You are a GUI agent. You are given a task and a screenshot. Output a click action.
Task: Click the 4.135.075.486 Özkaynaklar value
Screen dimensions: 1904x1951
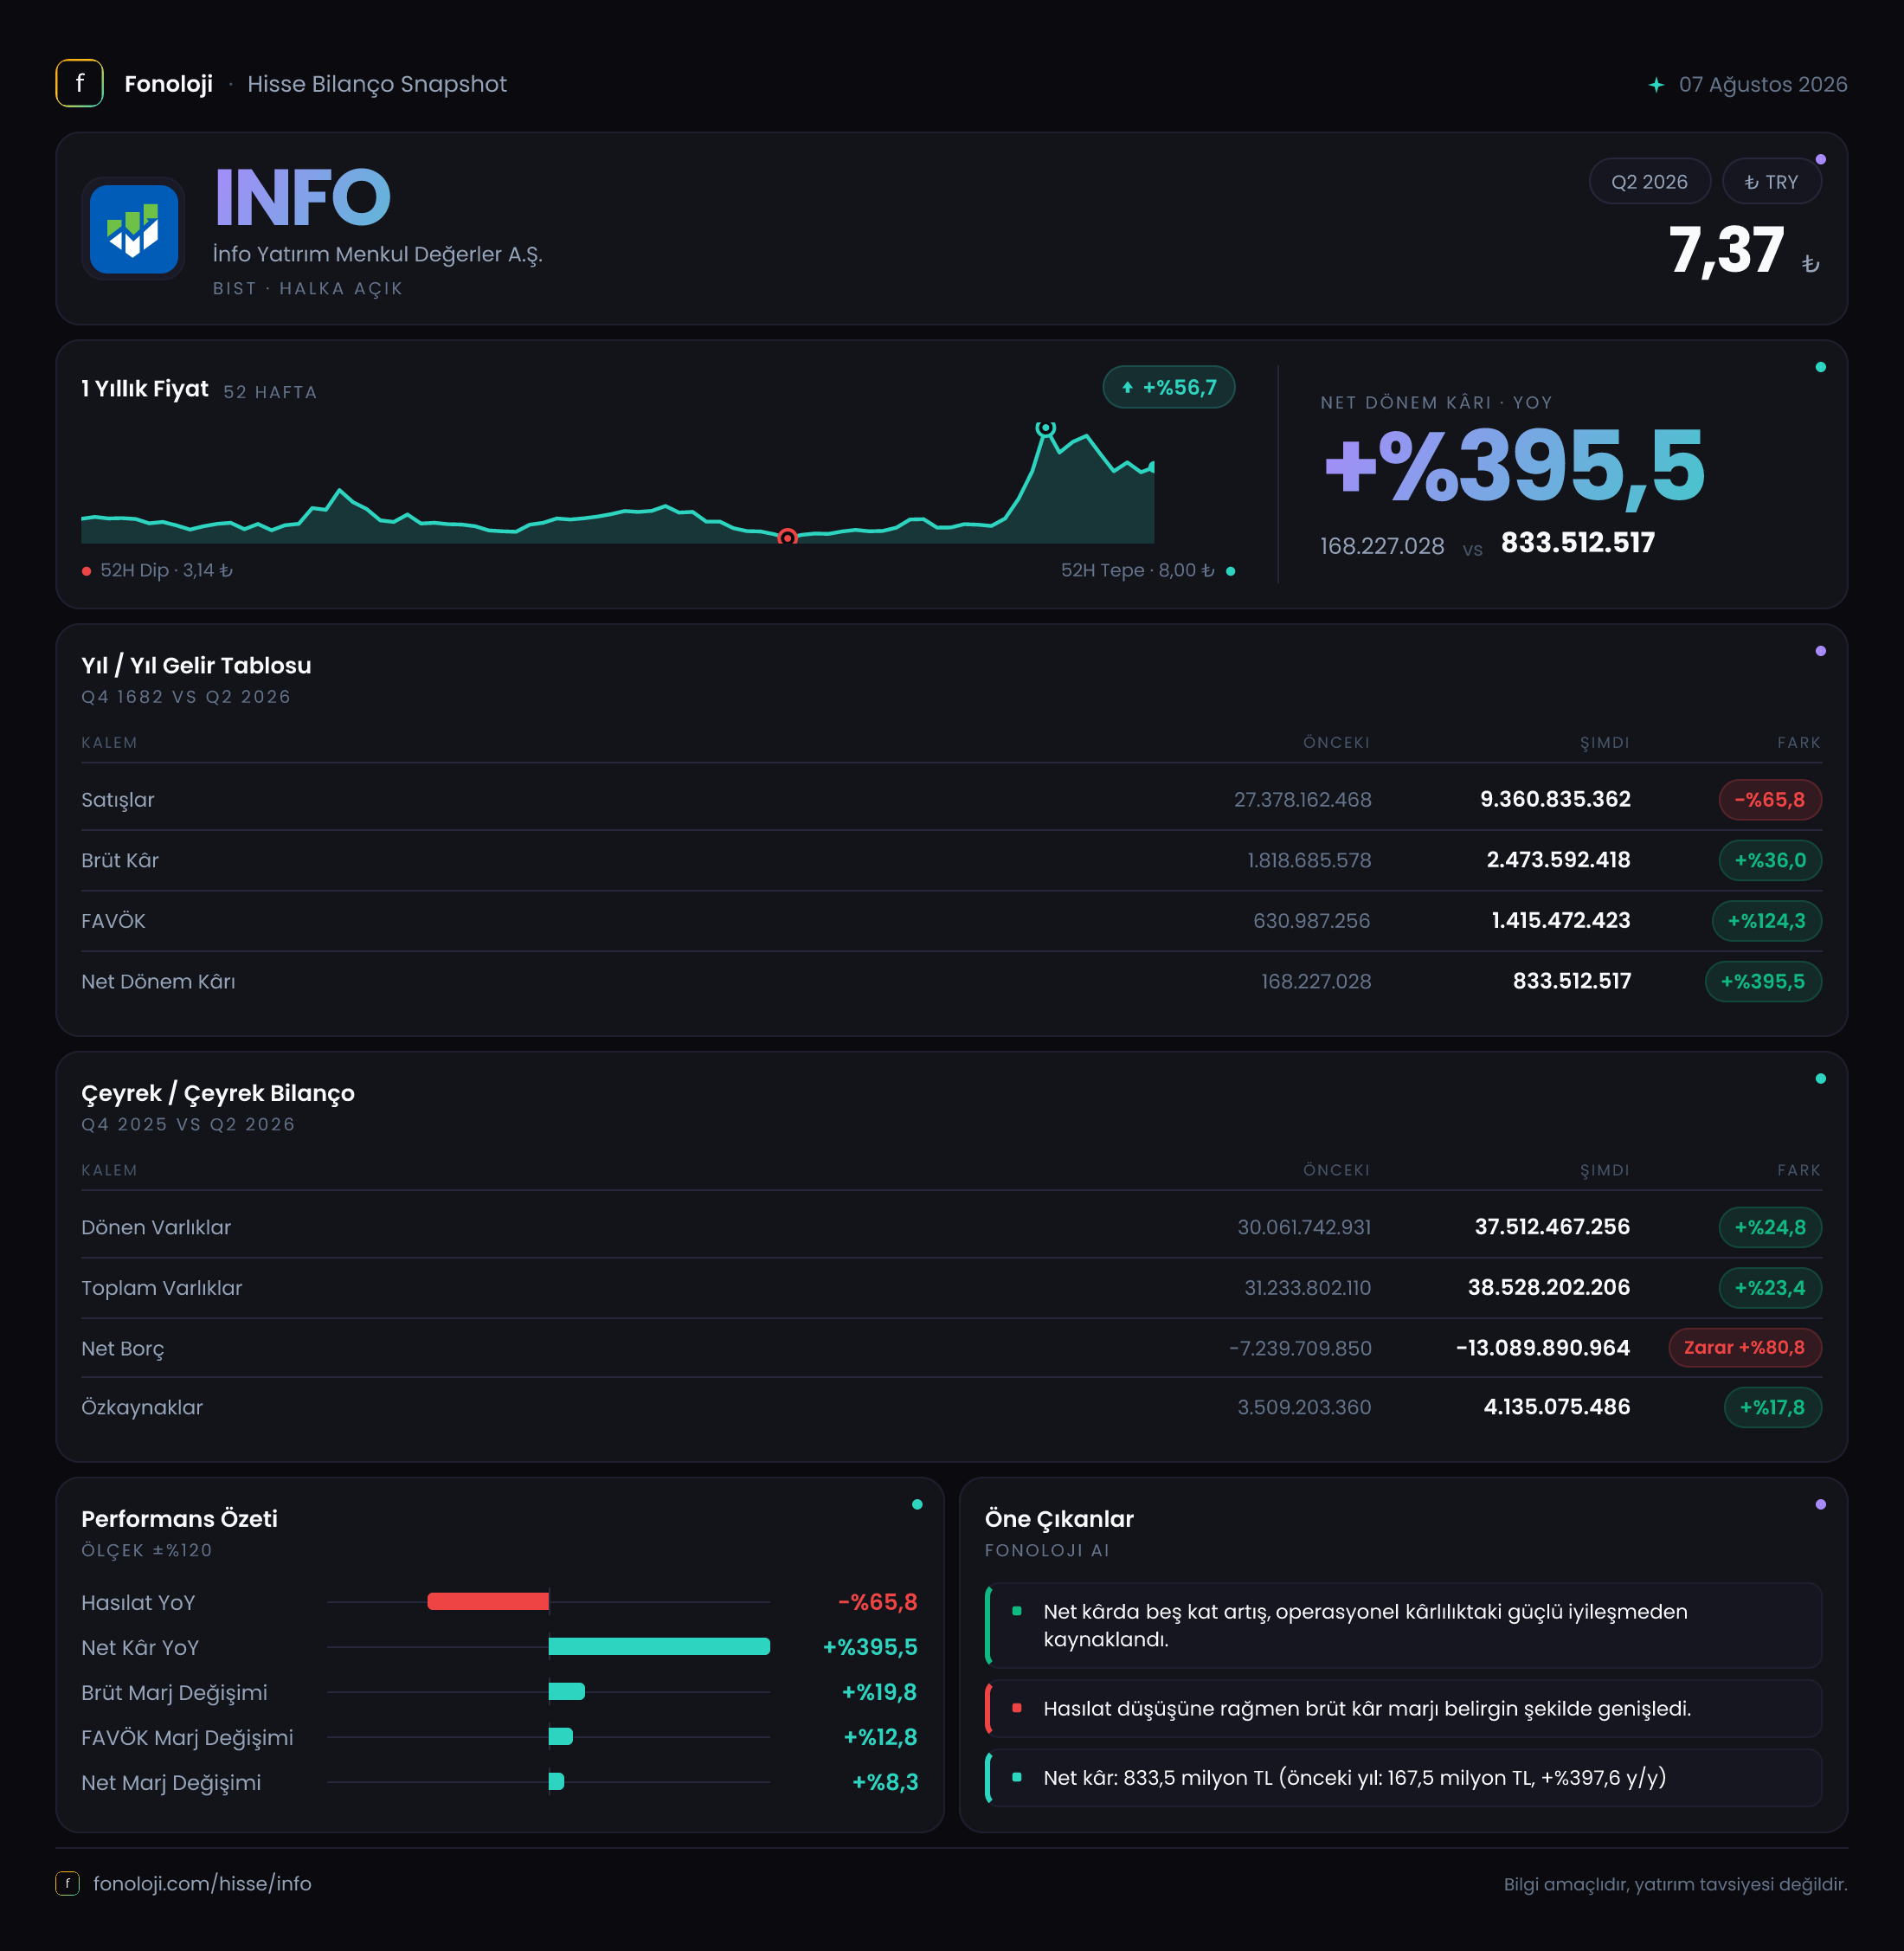click(x=1556, y=1408)
